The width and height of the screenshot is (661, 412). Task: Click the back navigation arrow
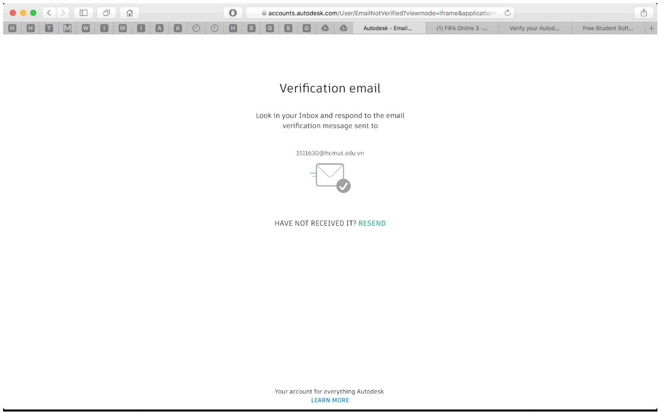tap(49, 12)
